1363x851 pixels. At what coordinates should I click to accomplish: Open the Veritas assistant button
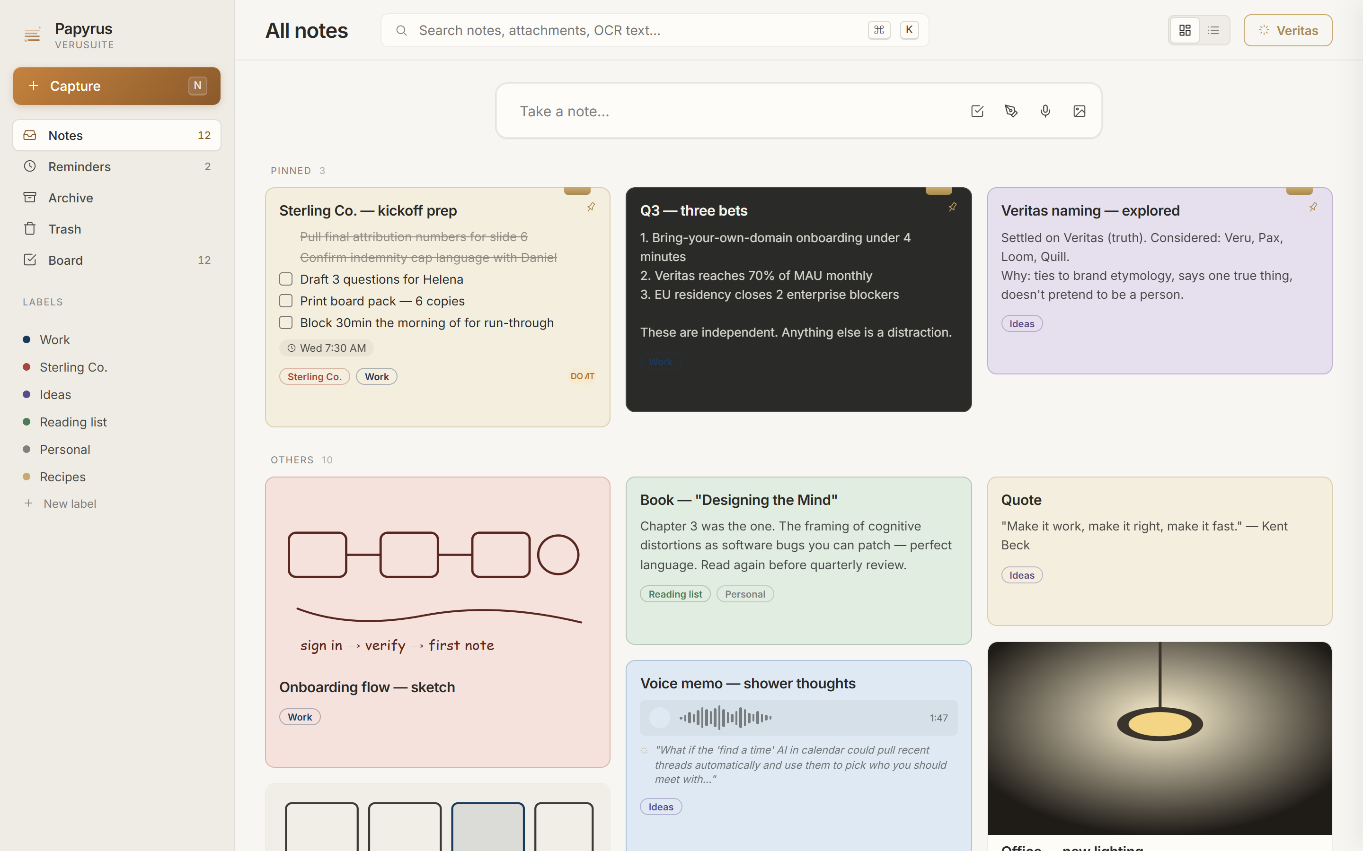[1288, 30]
